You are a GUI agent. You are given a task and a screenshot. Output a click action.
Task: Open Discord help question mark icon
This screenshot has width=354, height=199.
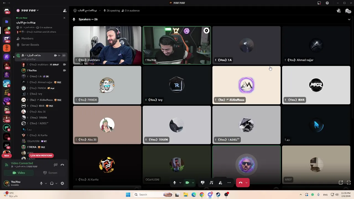(x=327, y=3)
